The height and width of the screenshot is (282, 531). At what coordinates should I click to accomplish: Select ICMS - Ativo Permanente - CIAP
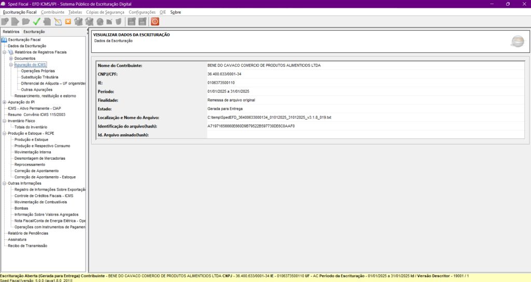pos(35,109)
